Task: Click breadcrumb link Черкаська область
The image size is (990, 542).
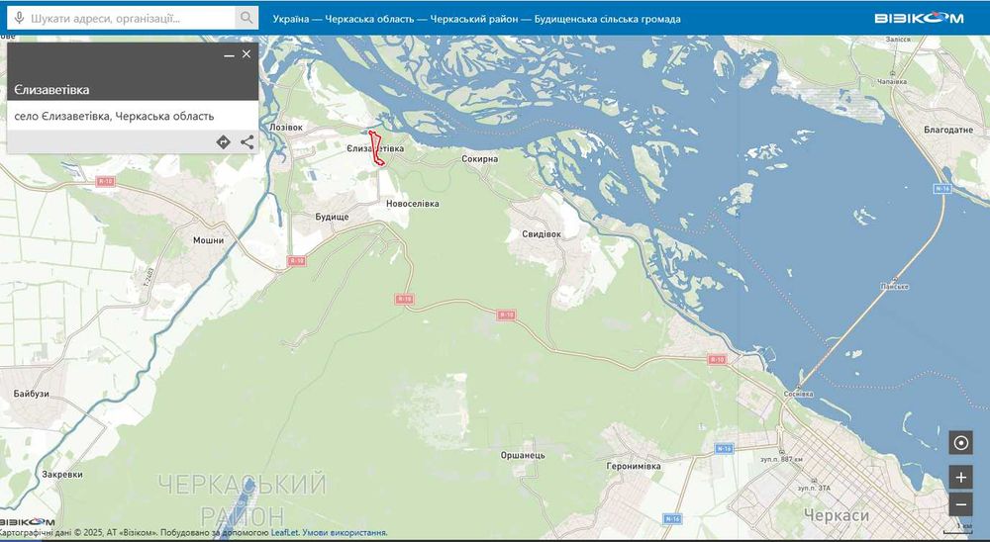Action: (x=369, y=19)
